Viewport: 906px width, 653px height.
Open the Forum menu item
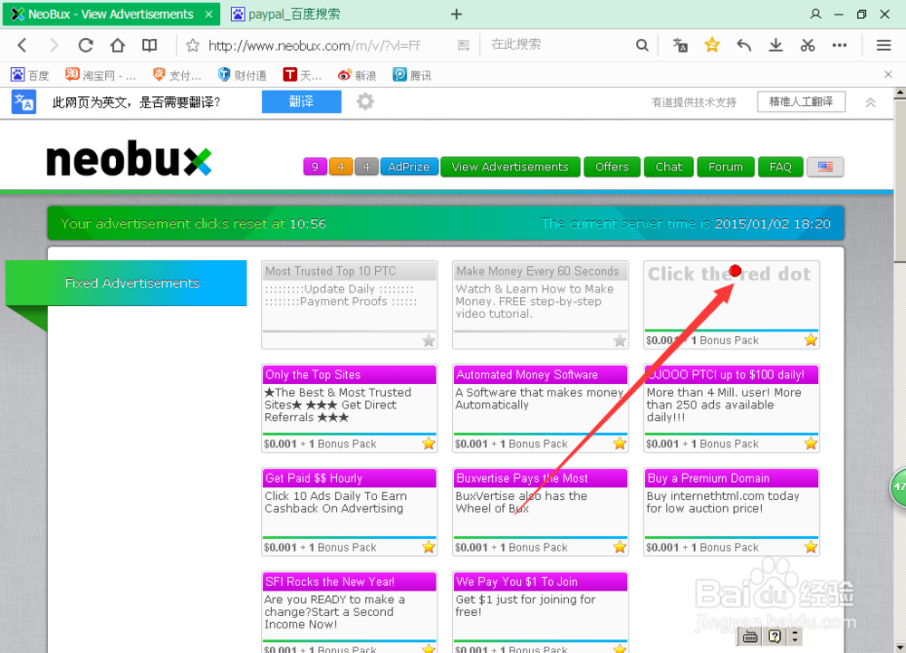(725, 167)
